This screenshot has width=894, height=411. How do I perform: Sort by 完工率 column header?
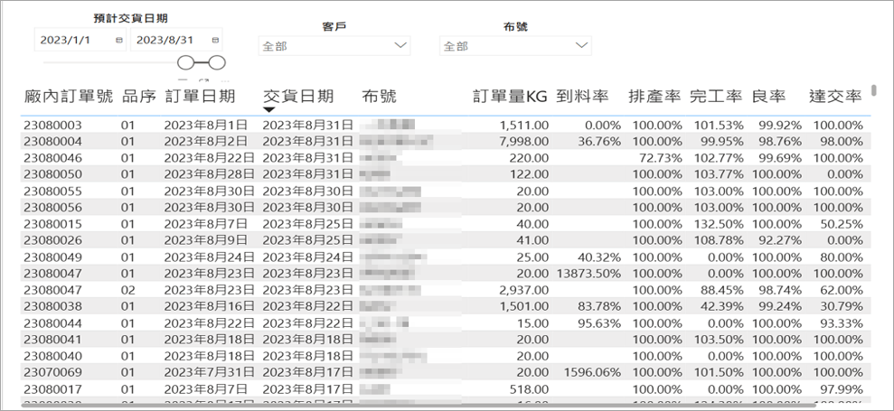point(716,97)
